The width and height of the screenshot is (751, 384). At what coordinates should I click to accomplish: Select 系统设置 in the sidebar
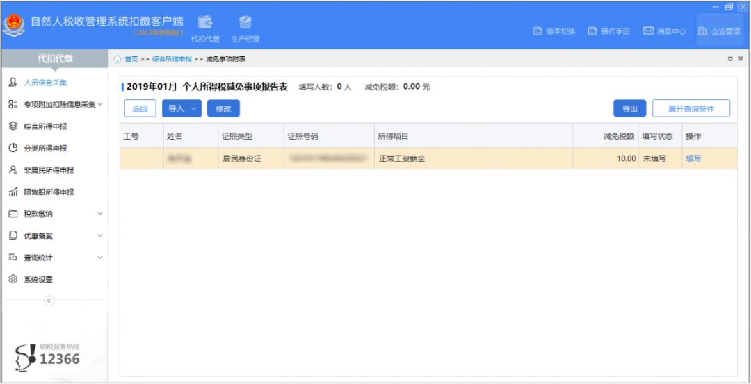click(38, 281)
